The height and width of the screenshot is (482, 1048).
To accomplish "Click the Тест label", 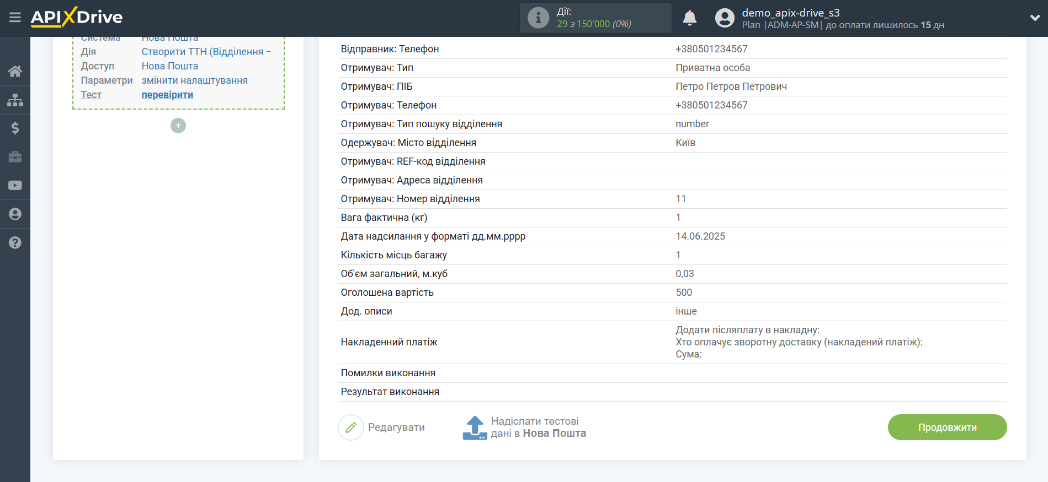I will (x=91, y=95).
